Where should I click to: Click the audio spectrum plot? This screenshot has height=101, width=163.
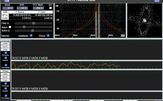point(90,20)
